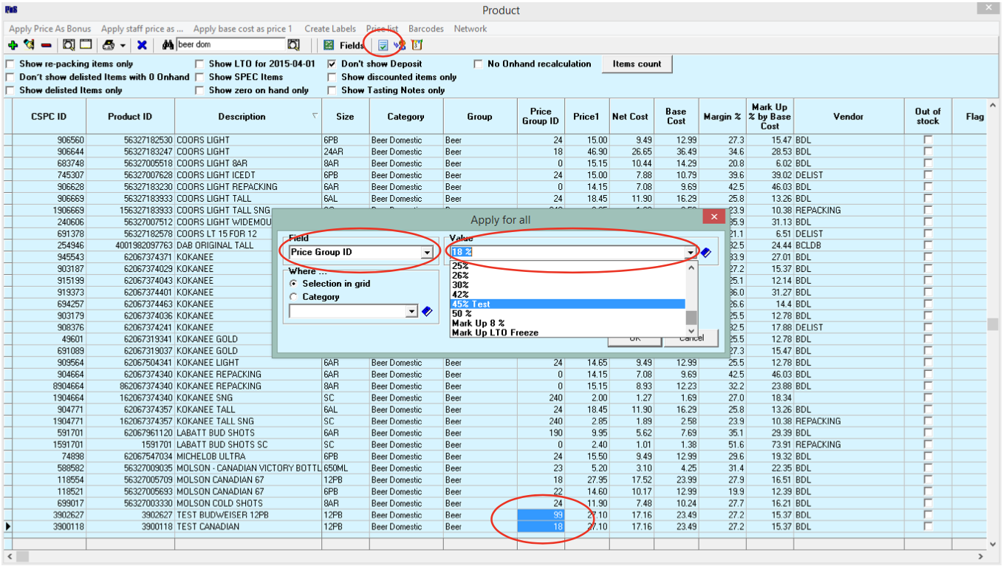Screen dimensions: 1003x566
Task: Check Show zero on hand only
Action: coord(199,91)
